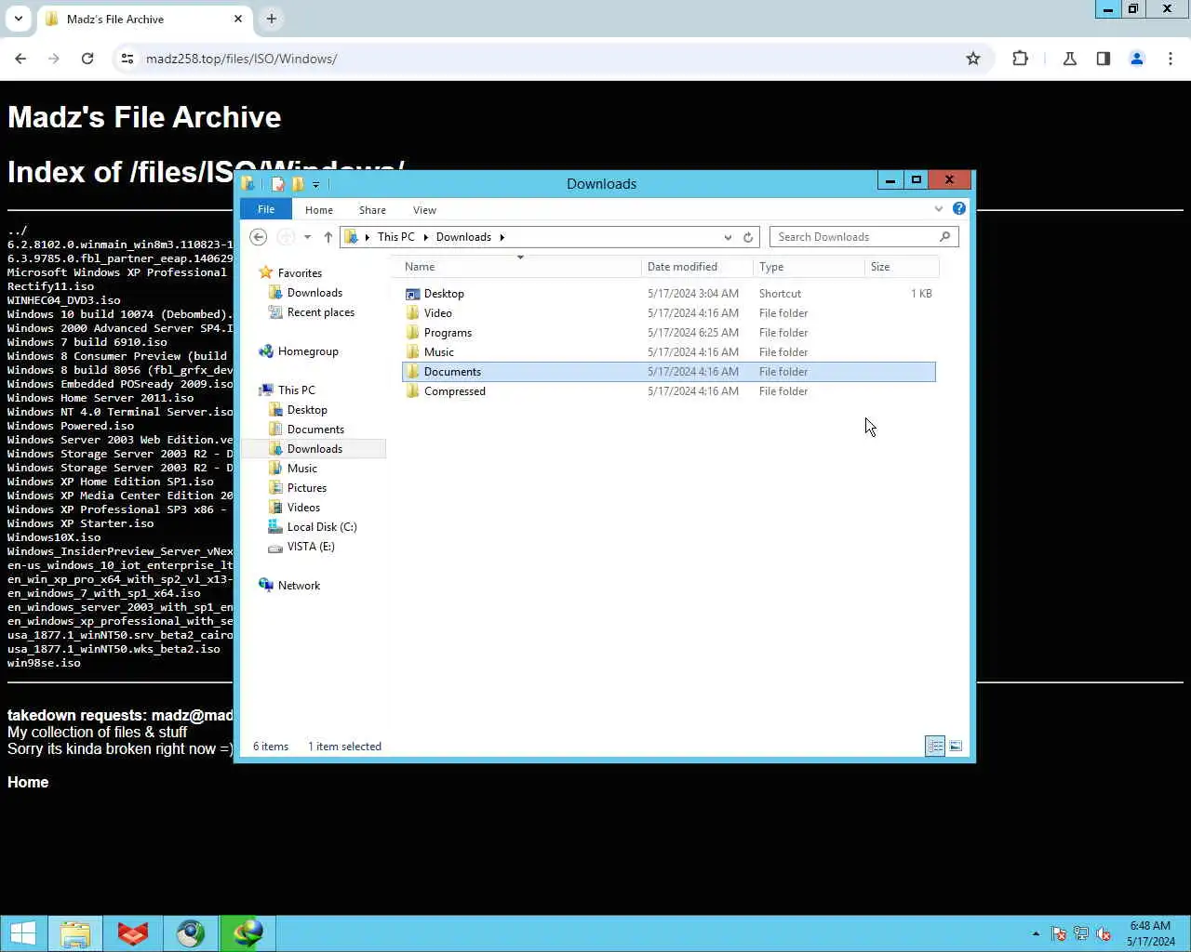
Task: Select the Music folder in the file list
Action: tap(668, 352)
